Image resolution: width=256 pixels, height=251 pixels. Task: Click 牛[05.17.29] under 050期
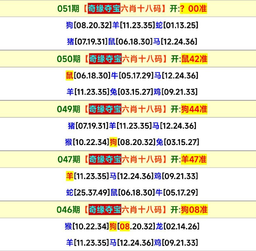(132, 76)
